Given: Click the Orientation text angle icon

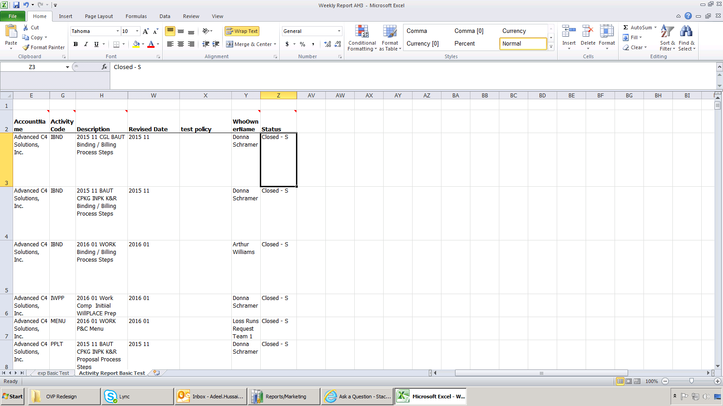Looking at the screenshot, I should tap(206, 31).
